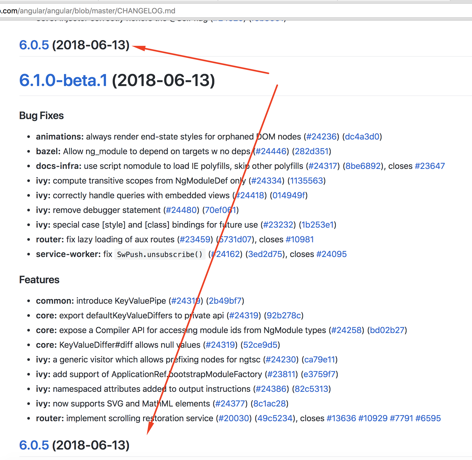Open service-worker SwPush fix #24162

[x=226, y=254]
